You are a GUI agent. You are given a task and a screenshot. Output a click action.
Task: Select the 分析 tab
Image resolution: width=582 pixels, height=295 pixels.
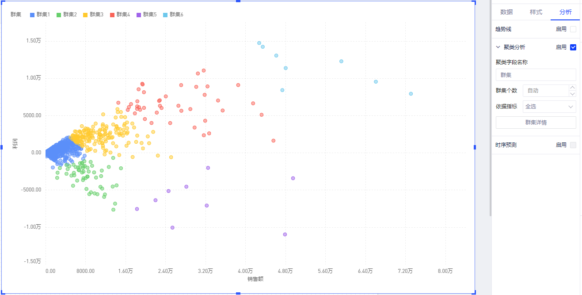click(565, 12)
